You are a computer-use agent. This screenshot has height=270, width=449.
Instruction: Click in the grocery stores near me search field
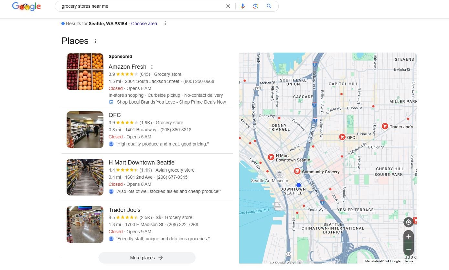[x=141, y=6]
